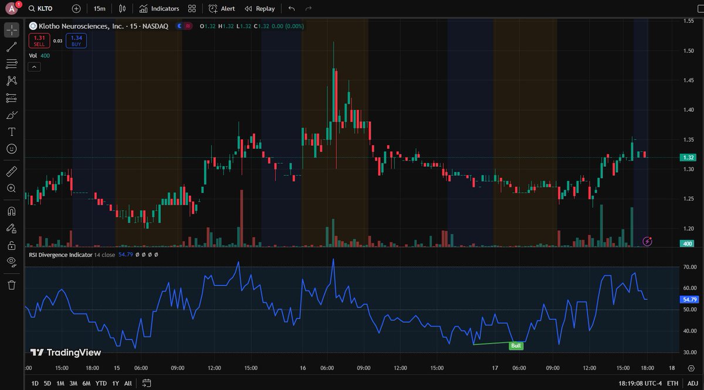704x390 pixels.
Task: Start bar Replay mode
Action: pos(259,9)
